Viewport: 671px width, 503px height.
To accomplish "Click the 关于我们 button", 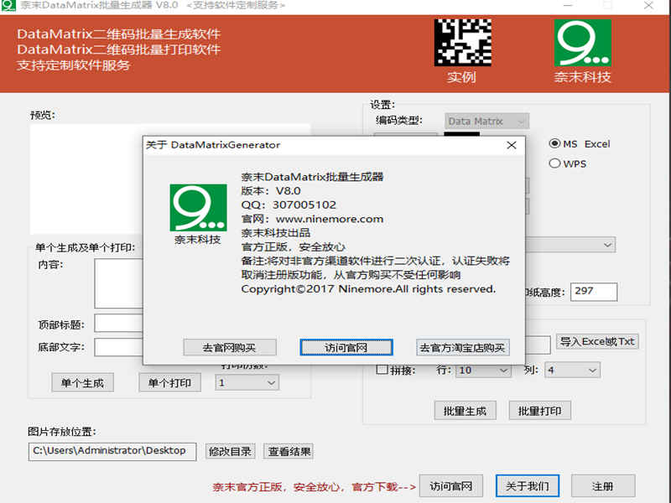I will [528, 486].
